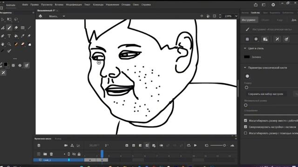Open the View menu (Просмотр)
Viewport: 298px width, 167px height.
(x=47, y=5)
